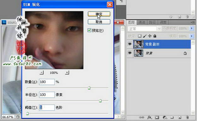Zoom in preview with plus button

coord(67,72)
